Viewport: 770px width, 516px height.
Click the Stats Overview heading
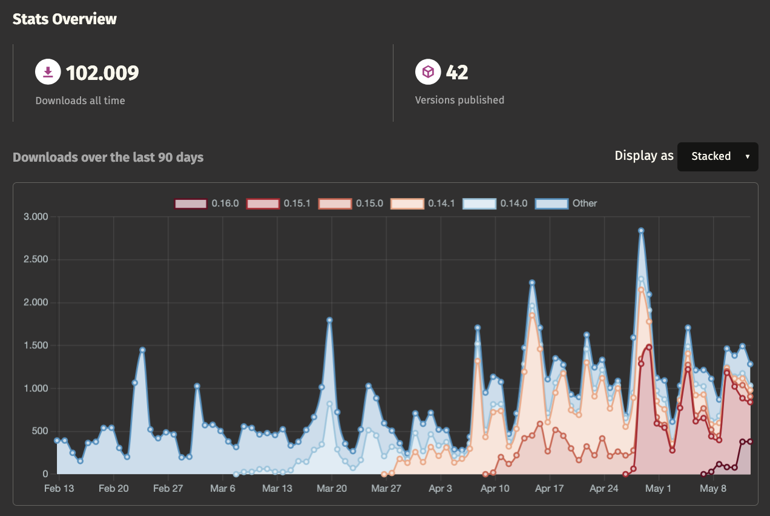pos(65,19)
